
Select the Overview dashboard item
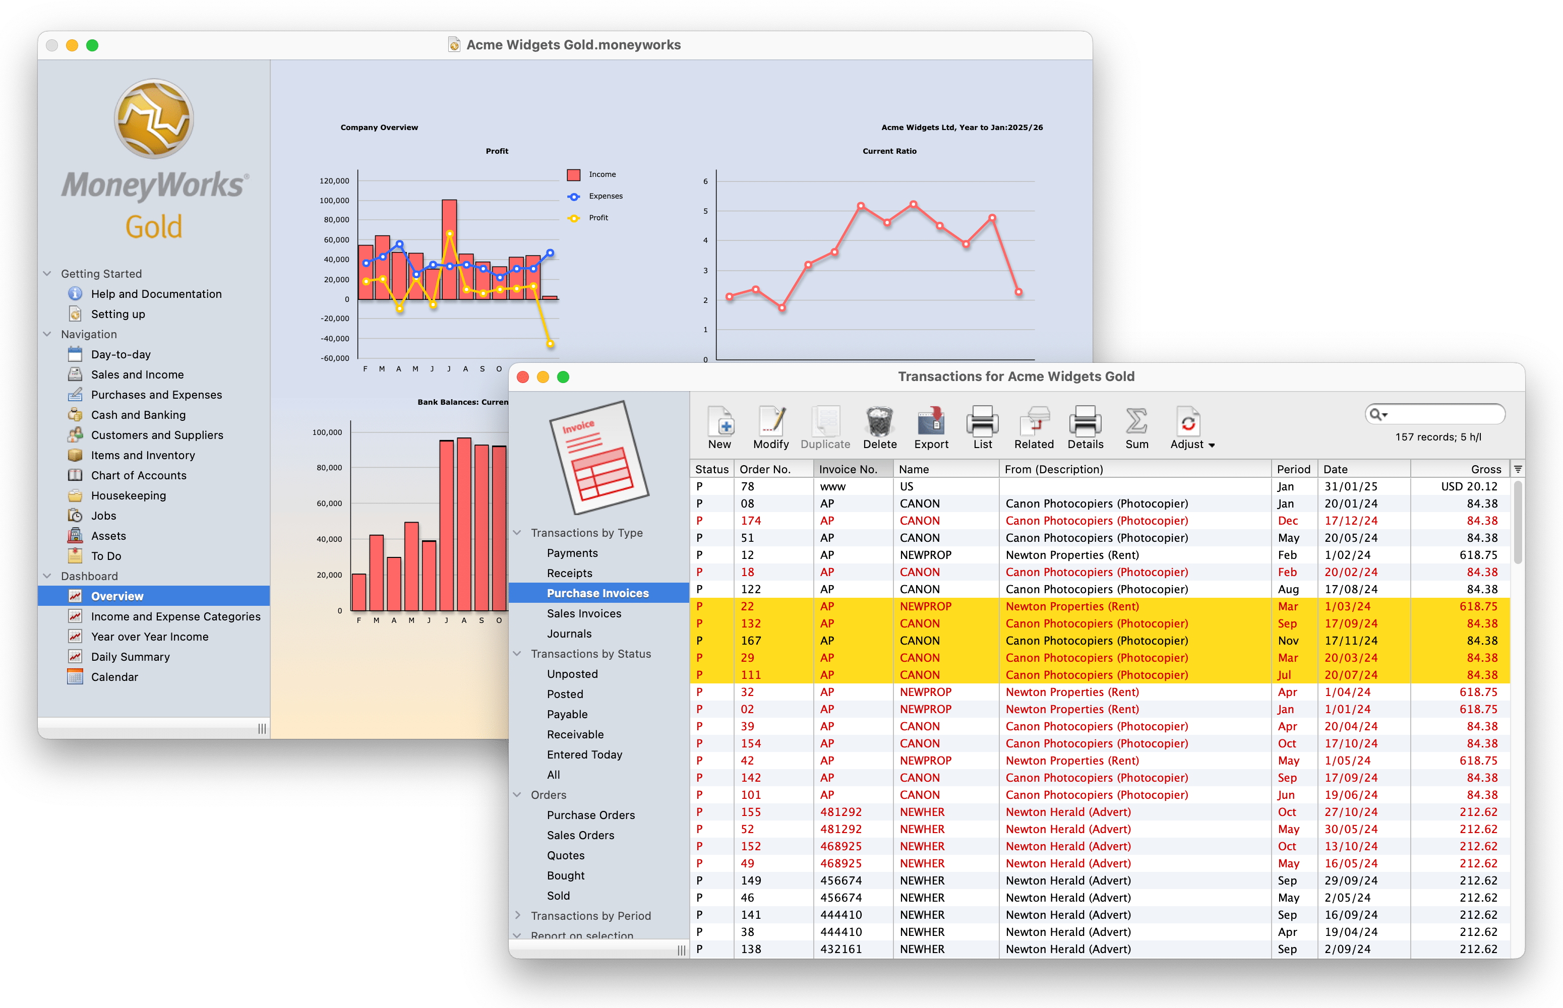point(154,596)
